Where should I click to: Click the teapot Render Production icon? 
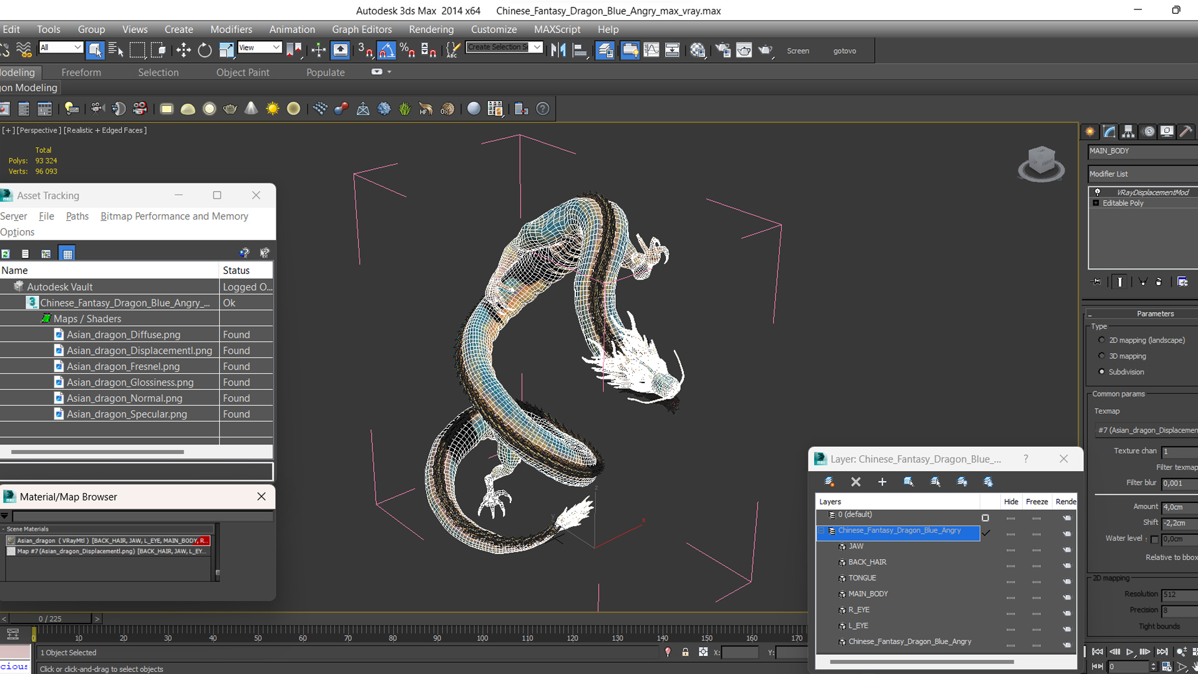pyautogui.click(x=766, y=50)
